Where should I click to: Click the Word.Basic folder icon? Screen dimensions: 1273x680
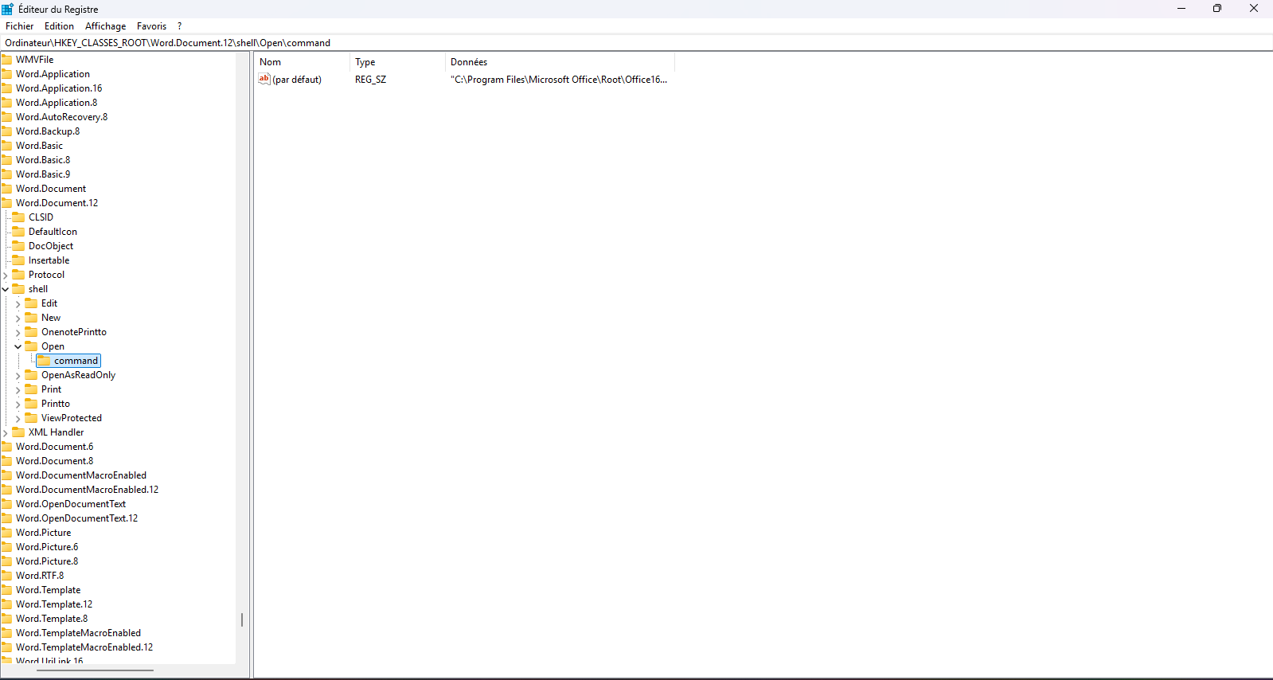point(7,145)
